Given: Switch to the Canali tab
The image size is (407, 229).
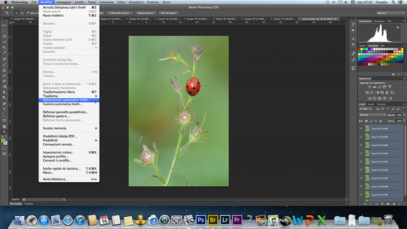Looking at the screenshot, I should coord(371,105).
